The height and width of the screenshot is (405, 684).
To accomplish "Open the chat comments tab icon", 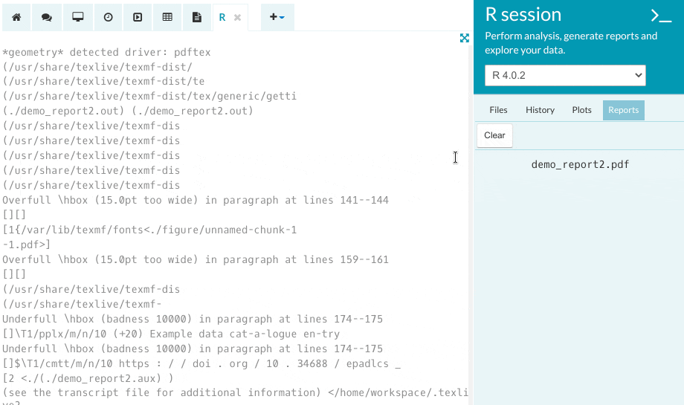I will [x=47, y=17].
